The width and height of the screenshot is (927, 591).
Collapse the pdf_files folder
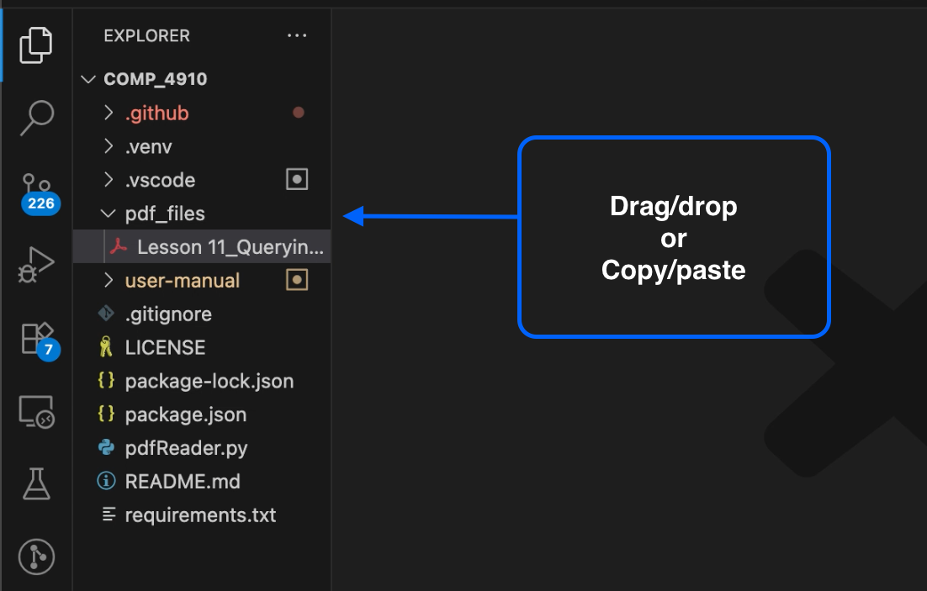pos(164,214)
